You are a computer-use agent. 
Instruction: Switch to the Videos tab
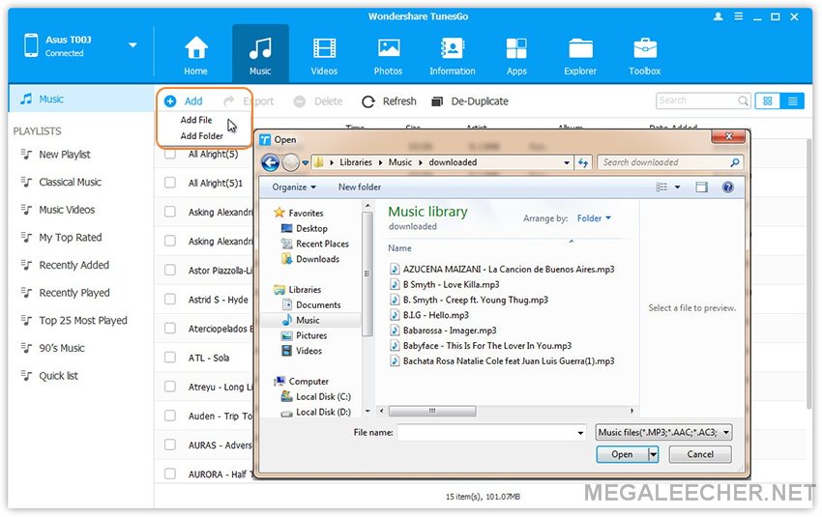click(324, 55)
